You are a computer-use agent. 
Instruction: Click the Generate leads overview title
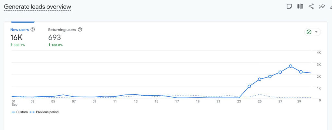[37, 7]
